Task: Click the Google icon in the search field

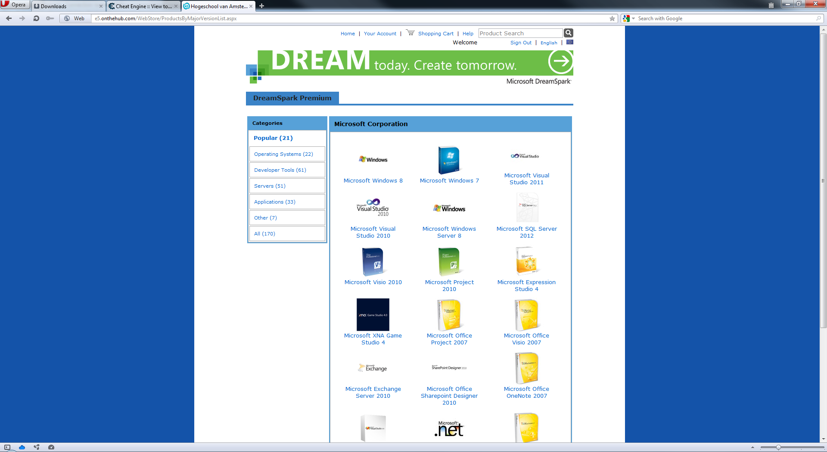Action: tap(626, 18)
